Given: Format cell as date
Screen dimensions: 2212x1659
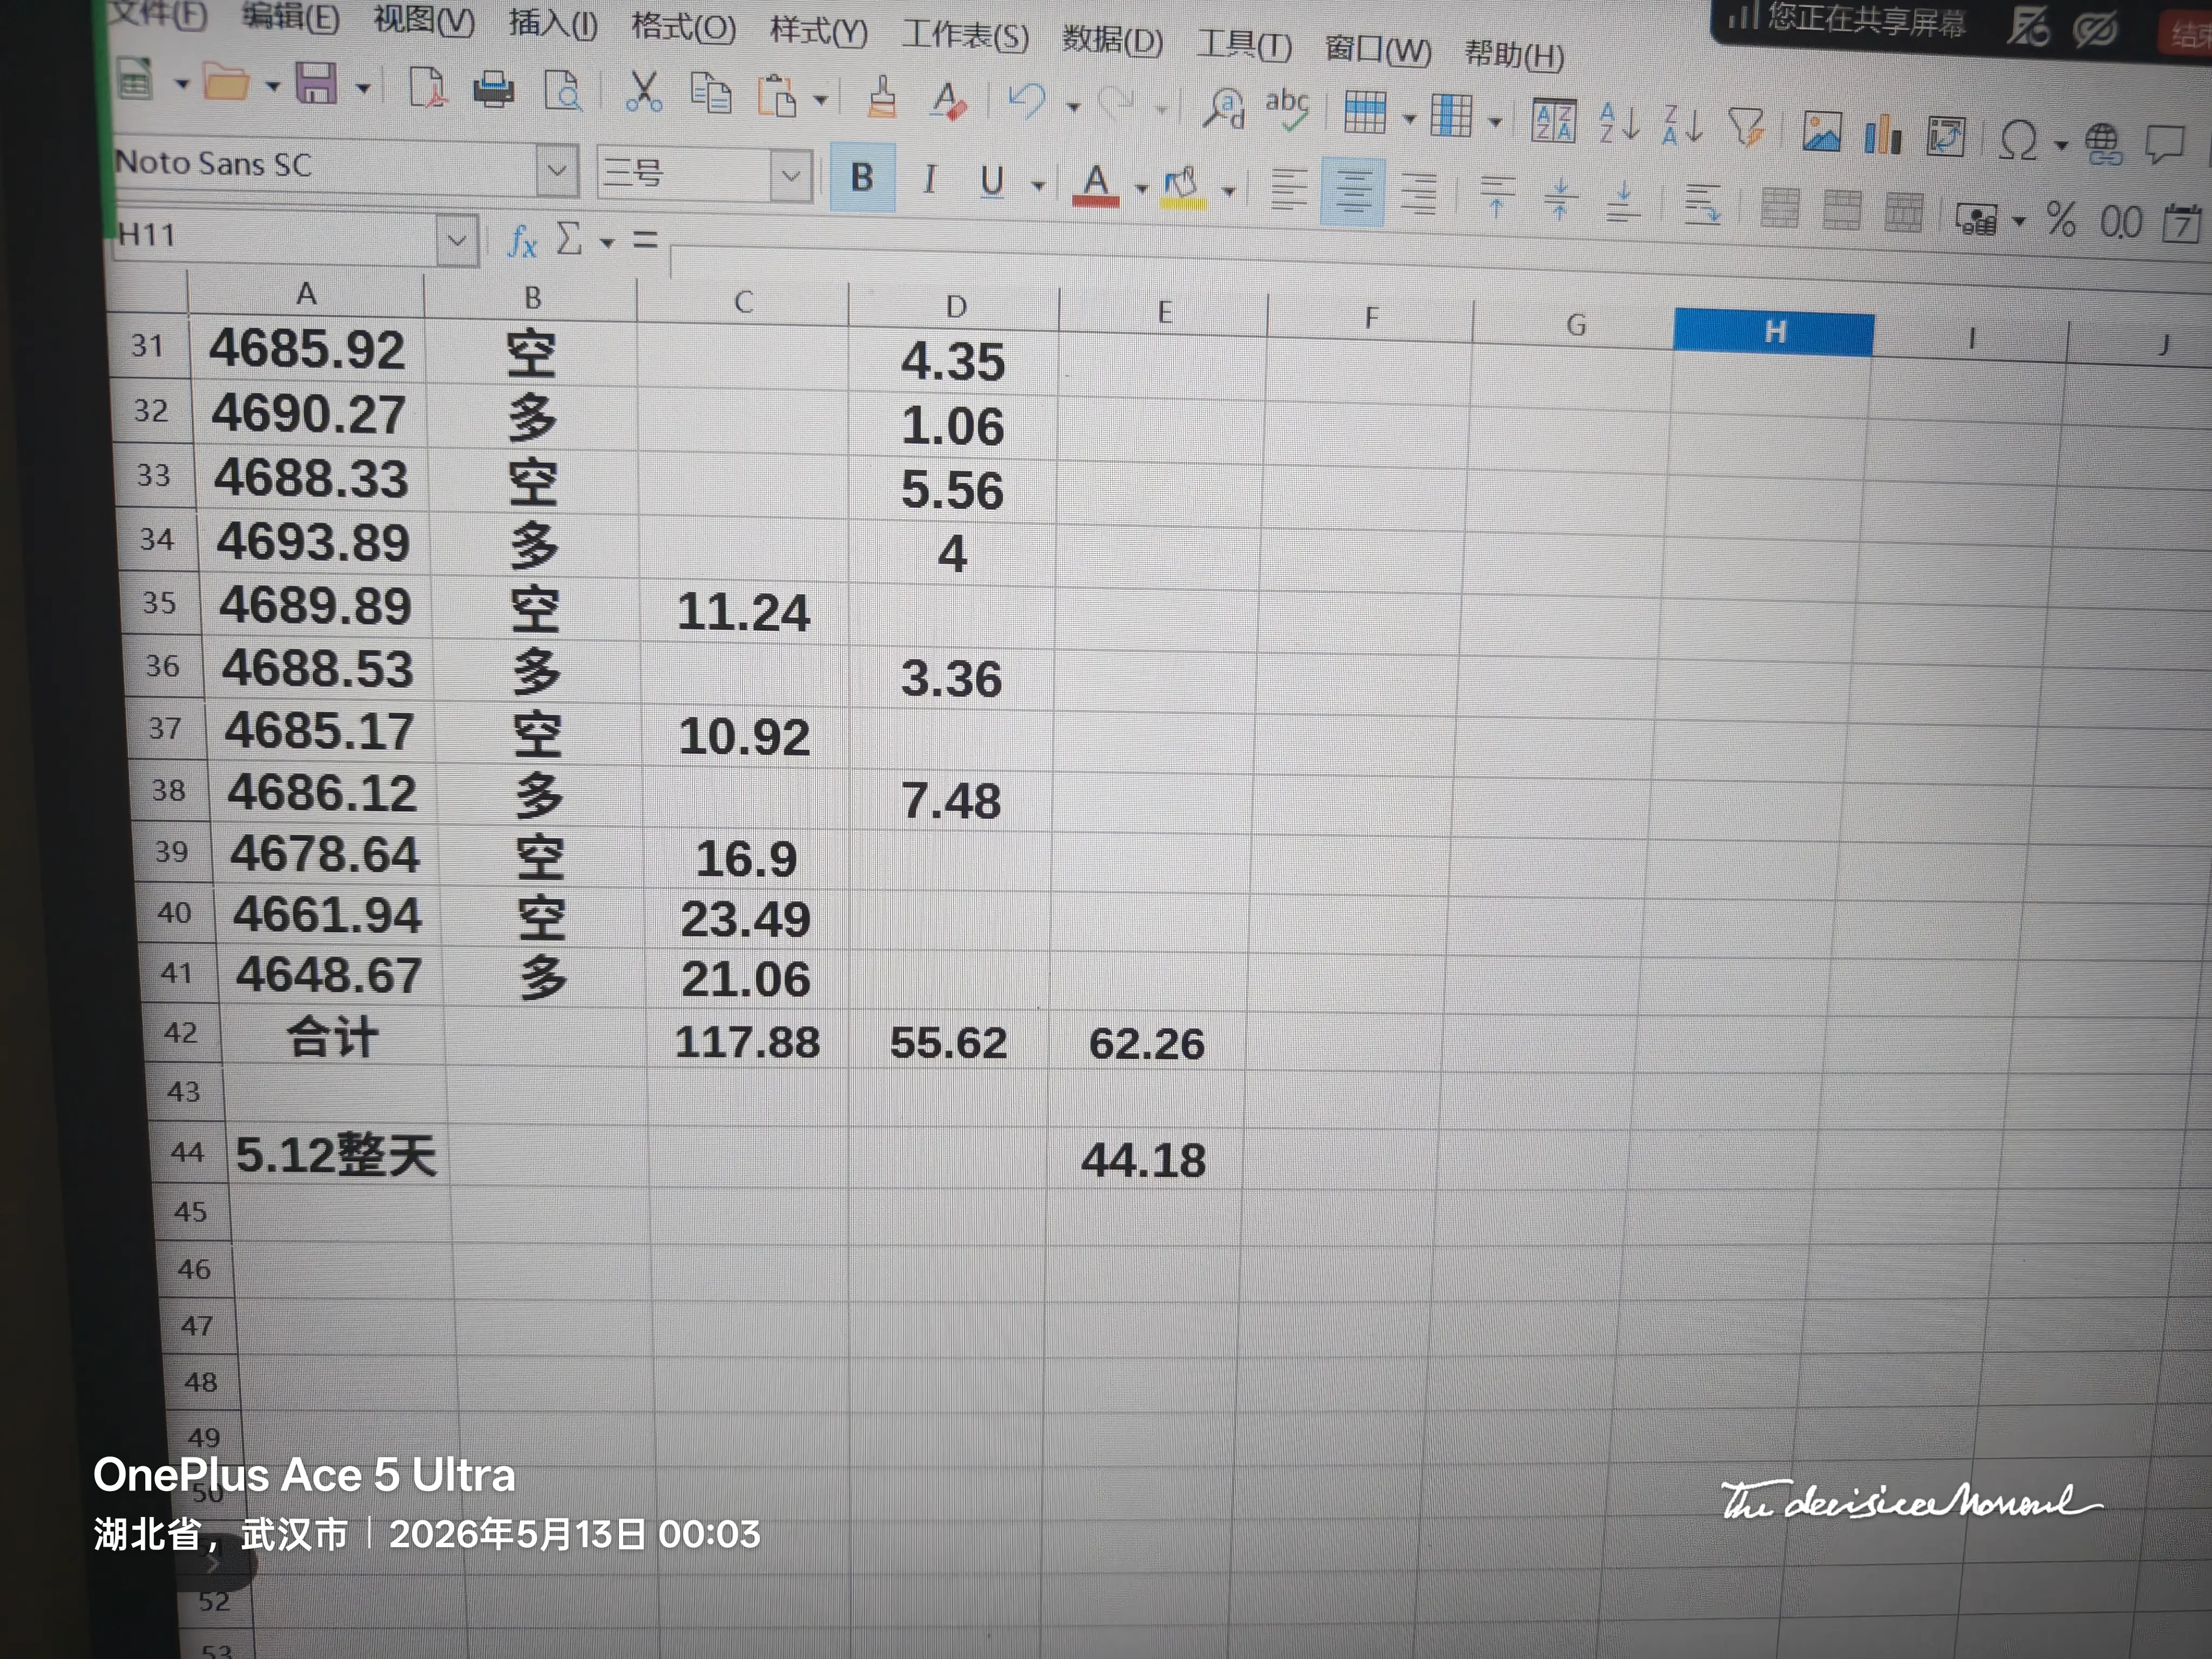Looking at the screenshot, I should [2183, 223].
